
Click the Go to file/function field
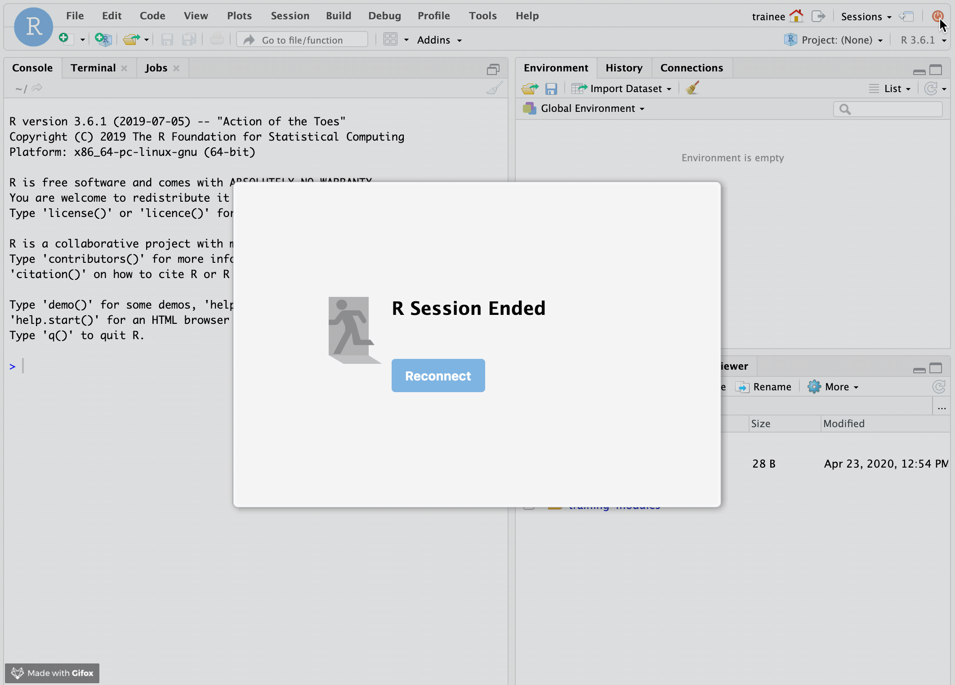(x=302, y=40)
